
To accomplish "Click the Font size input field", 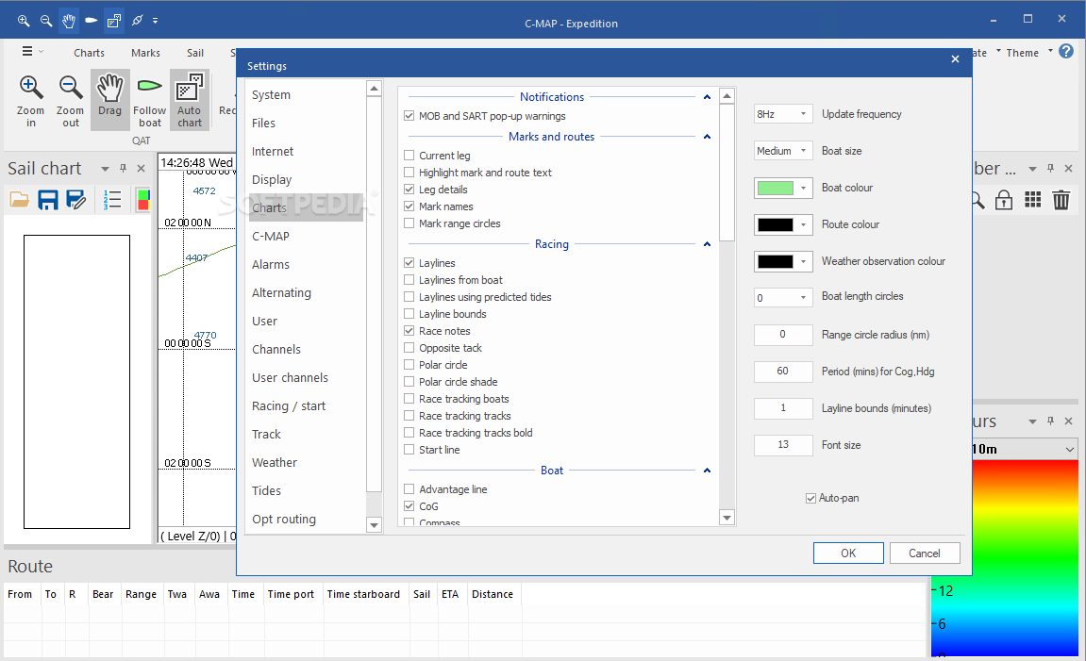I will click(x=782, y=444).
